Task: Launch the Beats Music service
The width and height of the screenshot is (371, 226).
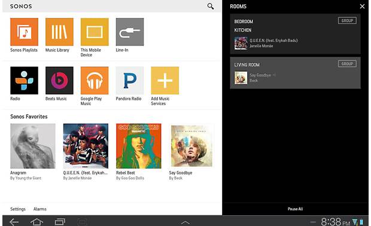Action: [59, 81]
